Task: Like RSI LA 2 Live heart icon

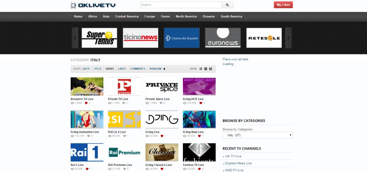Action: (125, 136)
